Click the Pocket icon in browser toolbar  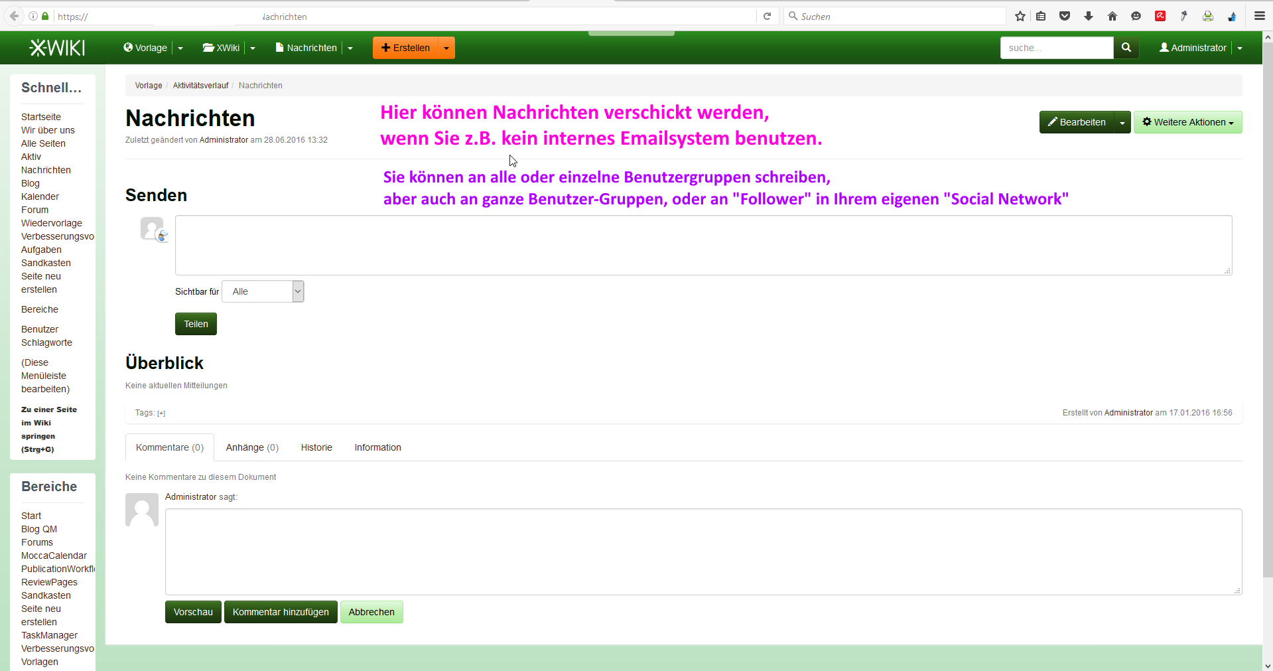click(1065, 17)
